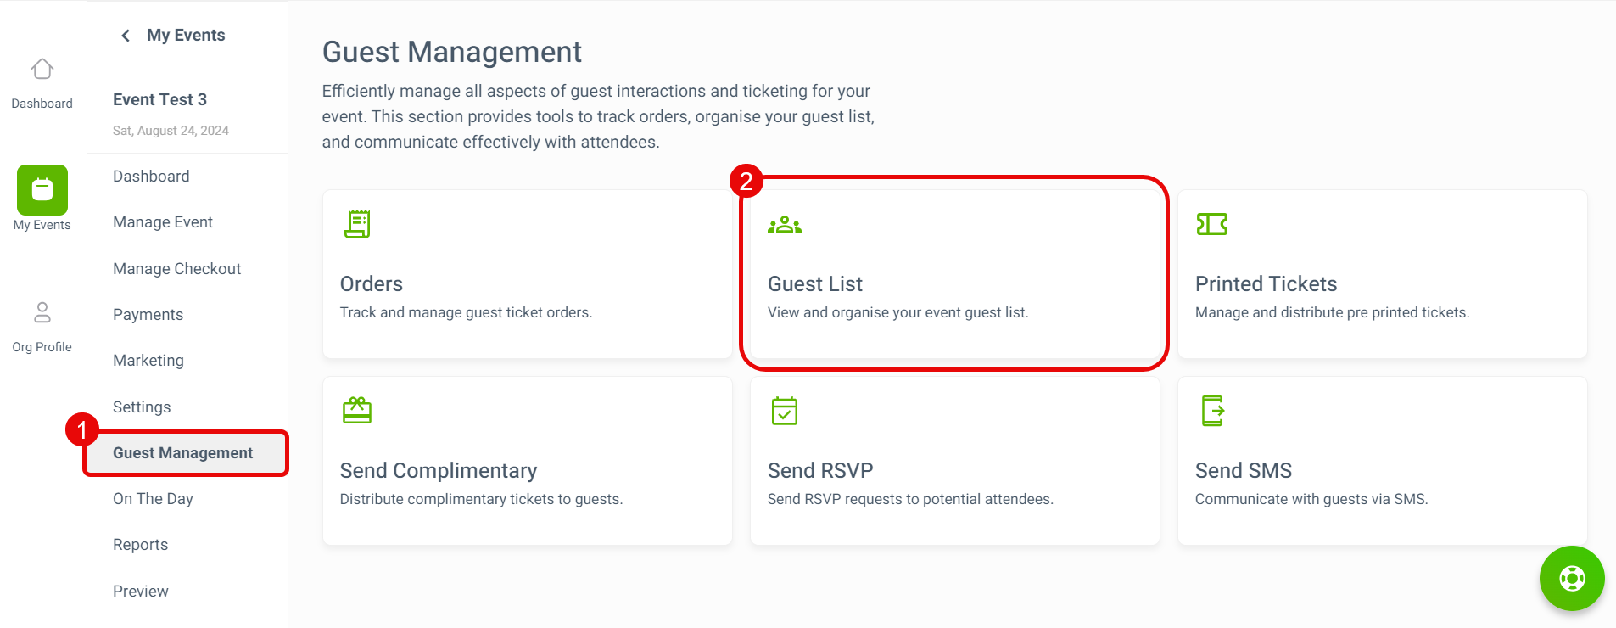Screen dimensions: 1616x628
Task: Open the On The Day section
Action: (154, 499)
